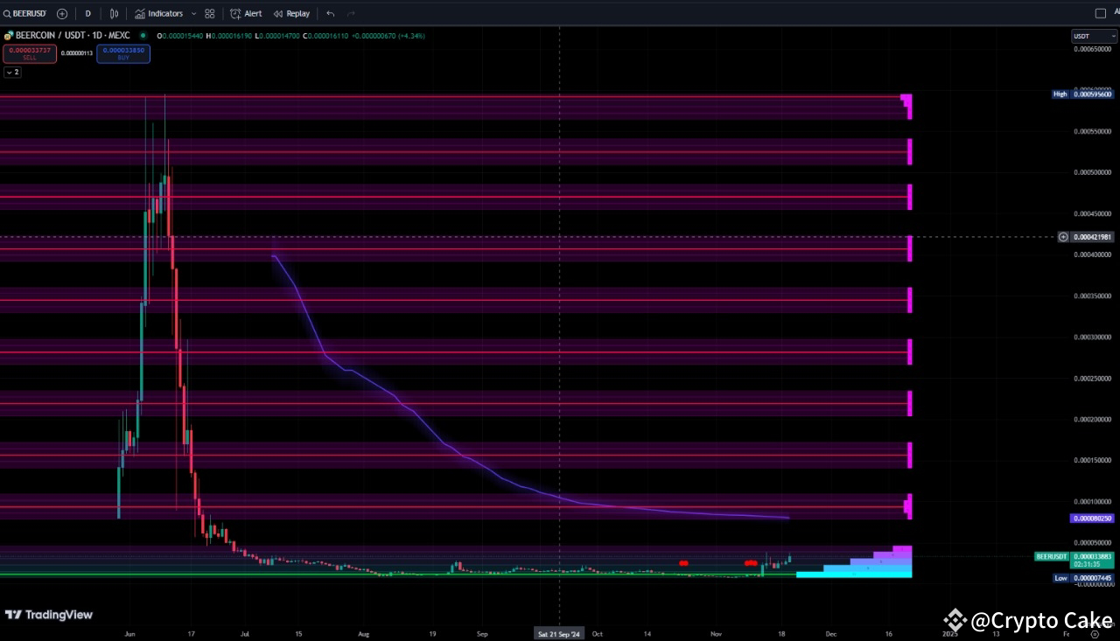Open candlestick chart style selector

pyautogui.click(x=115, y=13)
